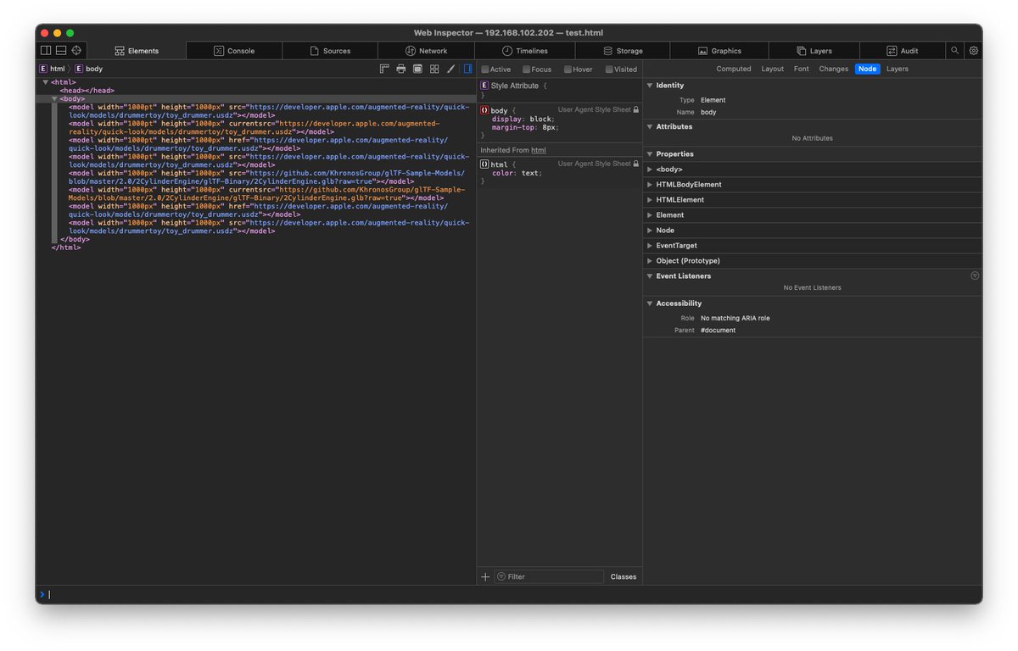The width and height of the screenshot is (1018, 651).
Task: Open the Network tab
Action: pos(426,51)
